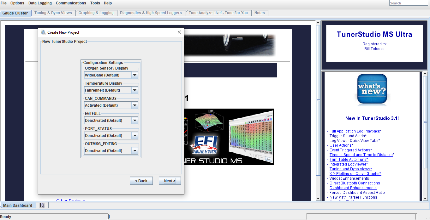Switch to Tuning & Dyno Views tab

53,13
